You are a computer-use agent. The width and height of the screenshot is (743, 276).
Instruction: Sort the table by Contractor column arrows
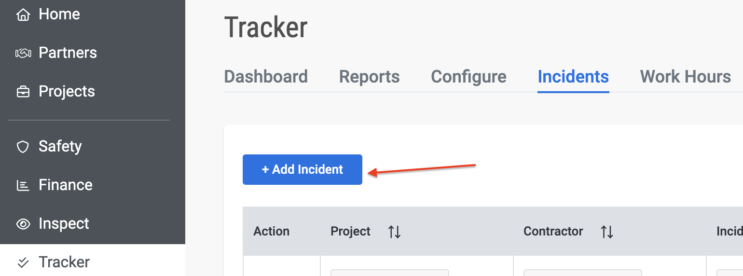pos(607,232)
